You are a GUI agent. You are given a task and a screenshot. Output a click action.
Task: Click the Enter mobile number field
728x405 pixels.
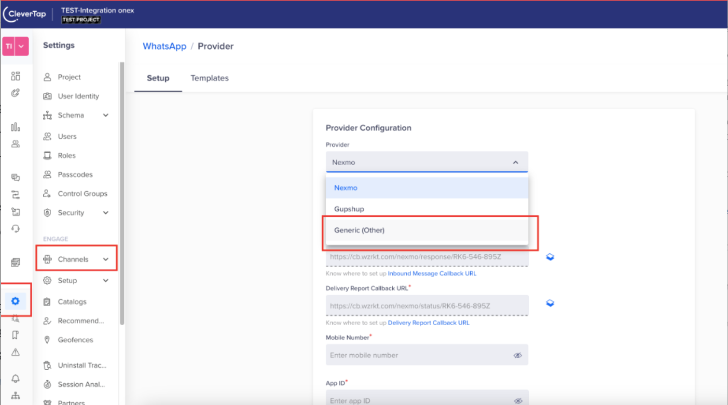(418, 355)
